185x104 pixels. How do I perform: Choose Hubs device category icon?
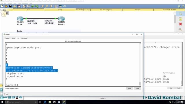click(10, 97)
